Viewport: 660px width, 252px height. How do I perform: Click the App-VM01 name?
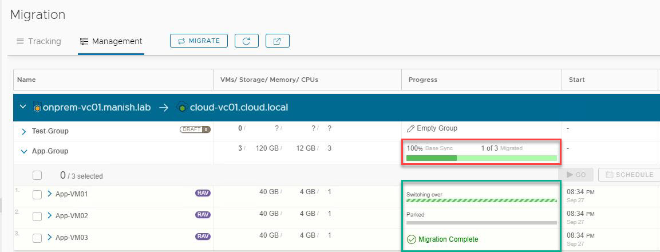coord(72,194)
